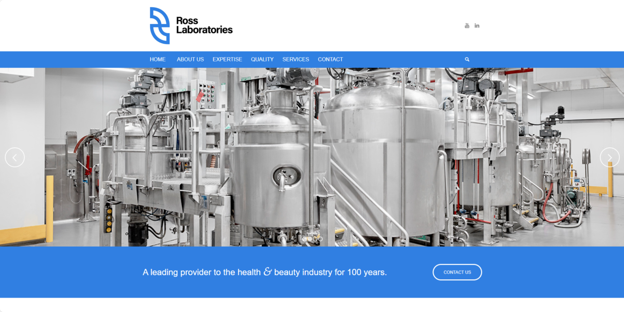
Task: Click the blue Ross Laboratories logo emblem
Action: coord(159,25)
